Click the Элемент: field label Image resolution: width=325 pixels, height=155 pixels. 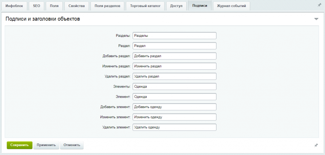point(123,97)
